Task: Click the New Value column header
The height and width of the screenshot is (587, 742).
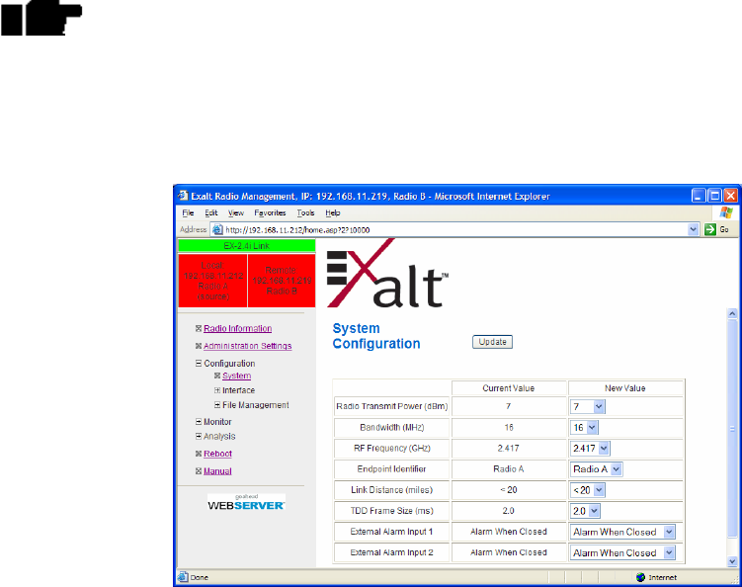Action: point(625,388)
